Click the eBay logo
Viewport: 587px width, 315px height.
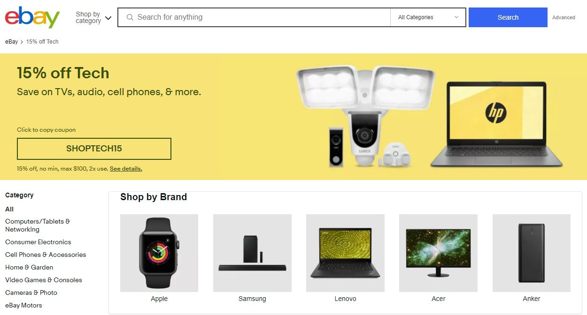(x=32, y=17)
